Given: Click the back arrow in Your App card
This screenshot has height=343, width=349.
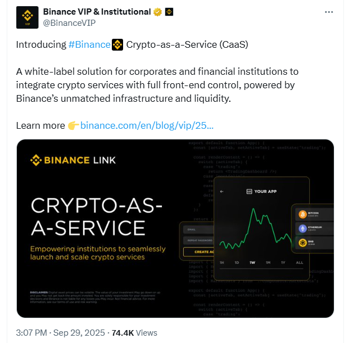Looking at the screenshot, I should pyautogui.click(x=221, y=191).
